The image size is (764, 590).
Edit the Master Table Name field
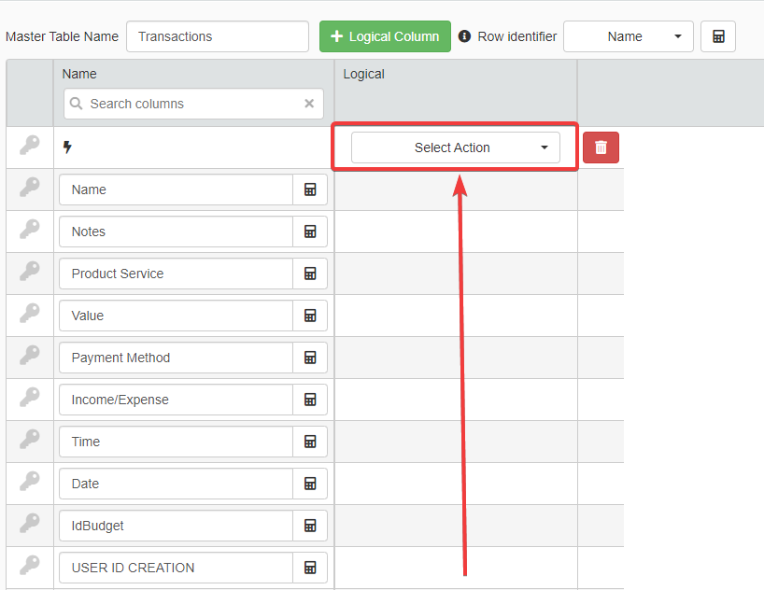pos(217,36)
